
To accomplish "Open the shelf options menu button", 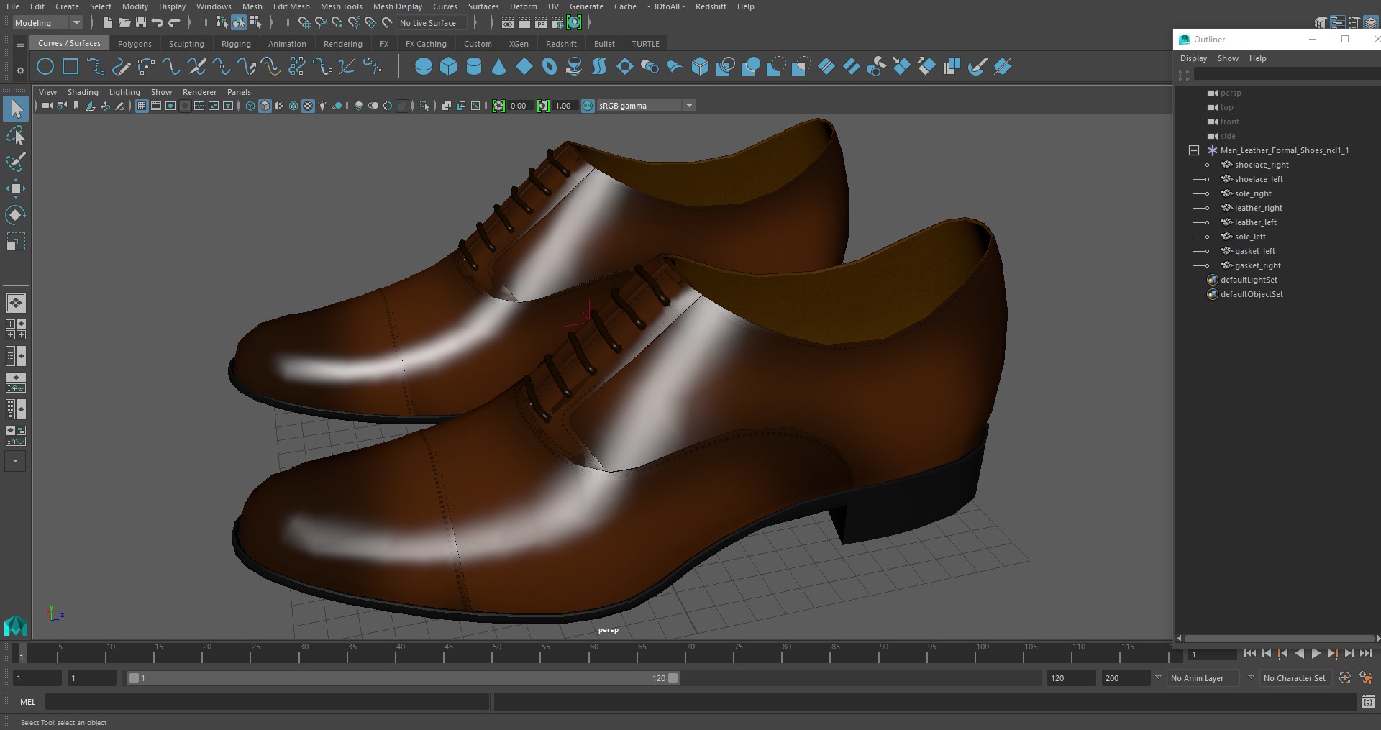I will click(19, 70).
